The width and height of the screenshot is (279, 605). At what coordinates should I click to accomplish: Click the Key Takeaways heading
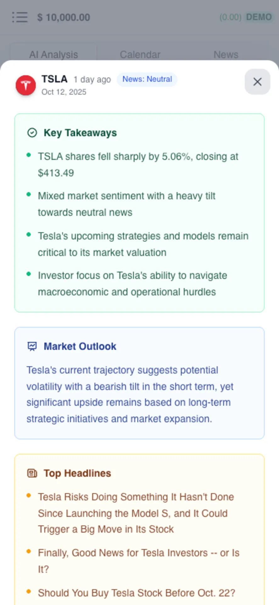[x=80, y=133]
